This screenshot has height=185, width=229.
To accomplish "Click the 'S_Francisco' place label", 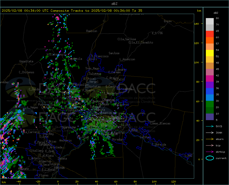I will pos(100,56).
